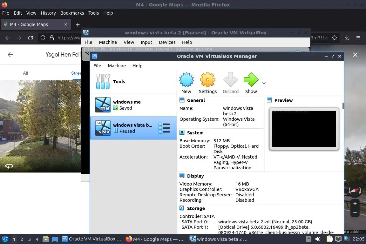Select the M4 - Google Maps tab
The height and width of the screenshot is (244, 366).
tap(36, 24)
